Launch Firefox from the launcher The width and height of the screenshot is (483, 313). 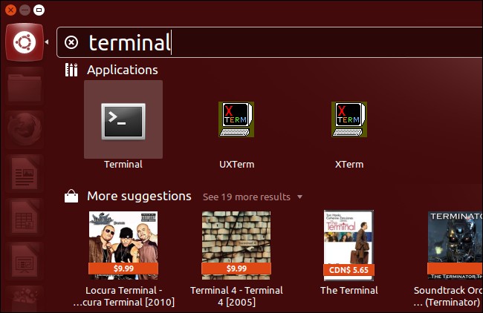[25, 129]
